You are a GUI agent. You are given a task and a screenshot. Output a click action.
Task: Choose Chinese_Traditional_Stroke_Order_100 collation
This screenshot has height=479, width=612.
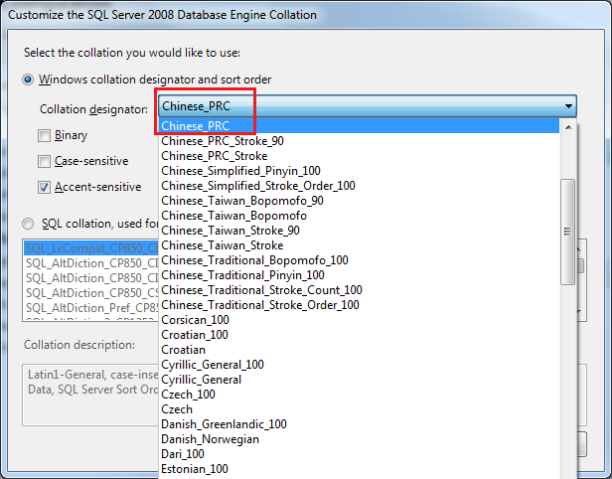pyautogui.click(x=359, y=305)
